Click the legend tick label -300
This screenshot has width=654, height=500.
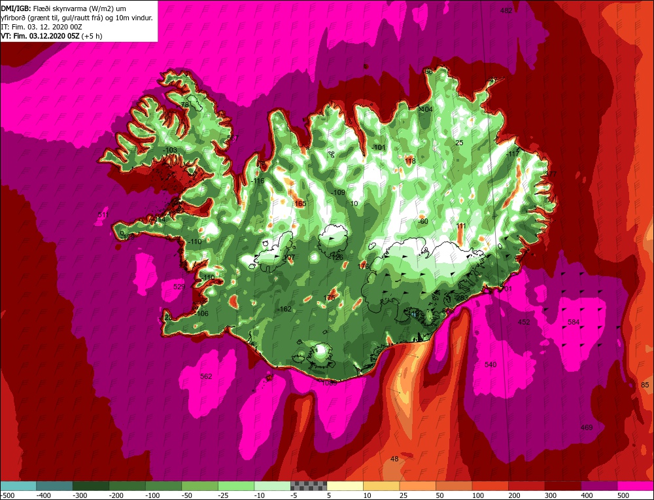pos(80,496)
